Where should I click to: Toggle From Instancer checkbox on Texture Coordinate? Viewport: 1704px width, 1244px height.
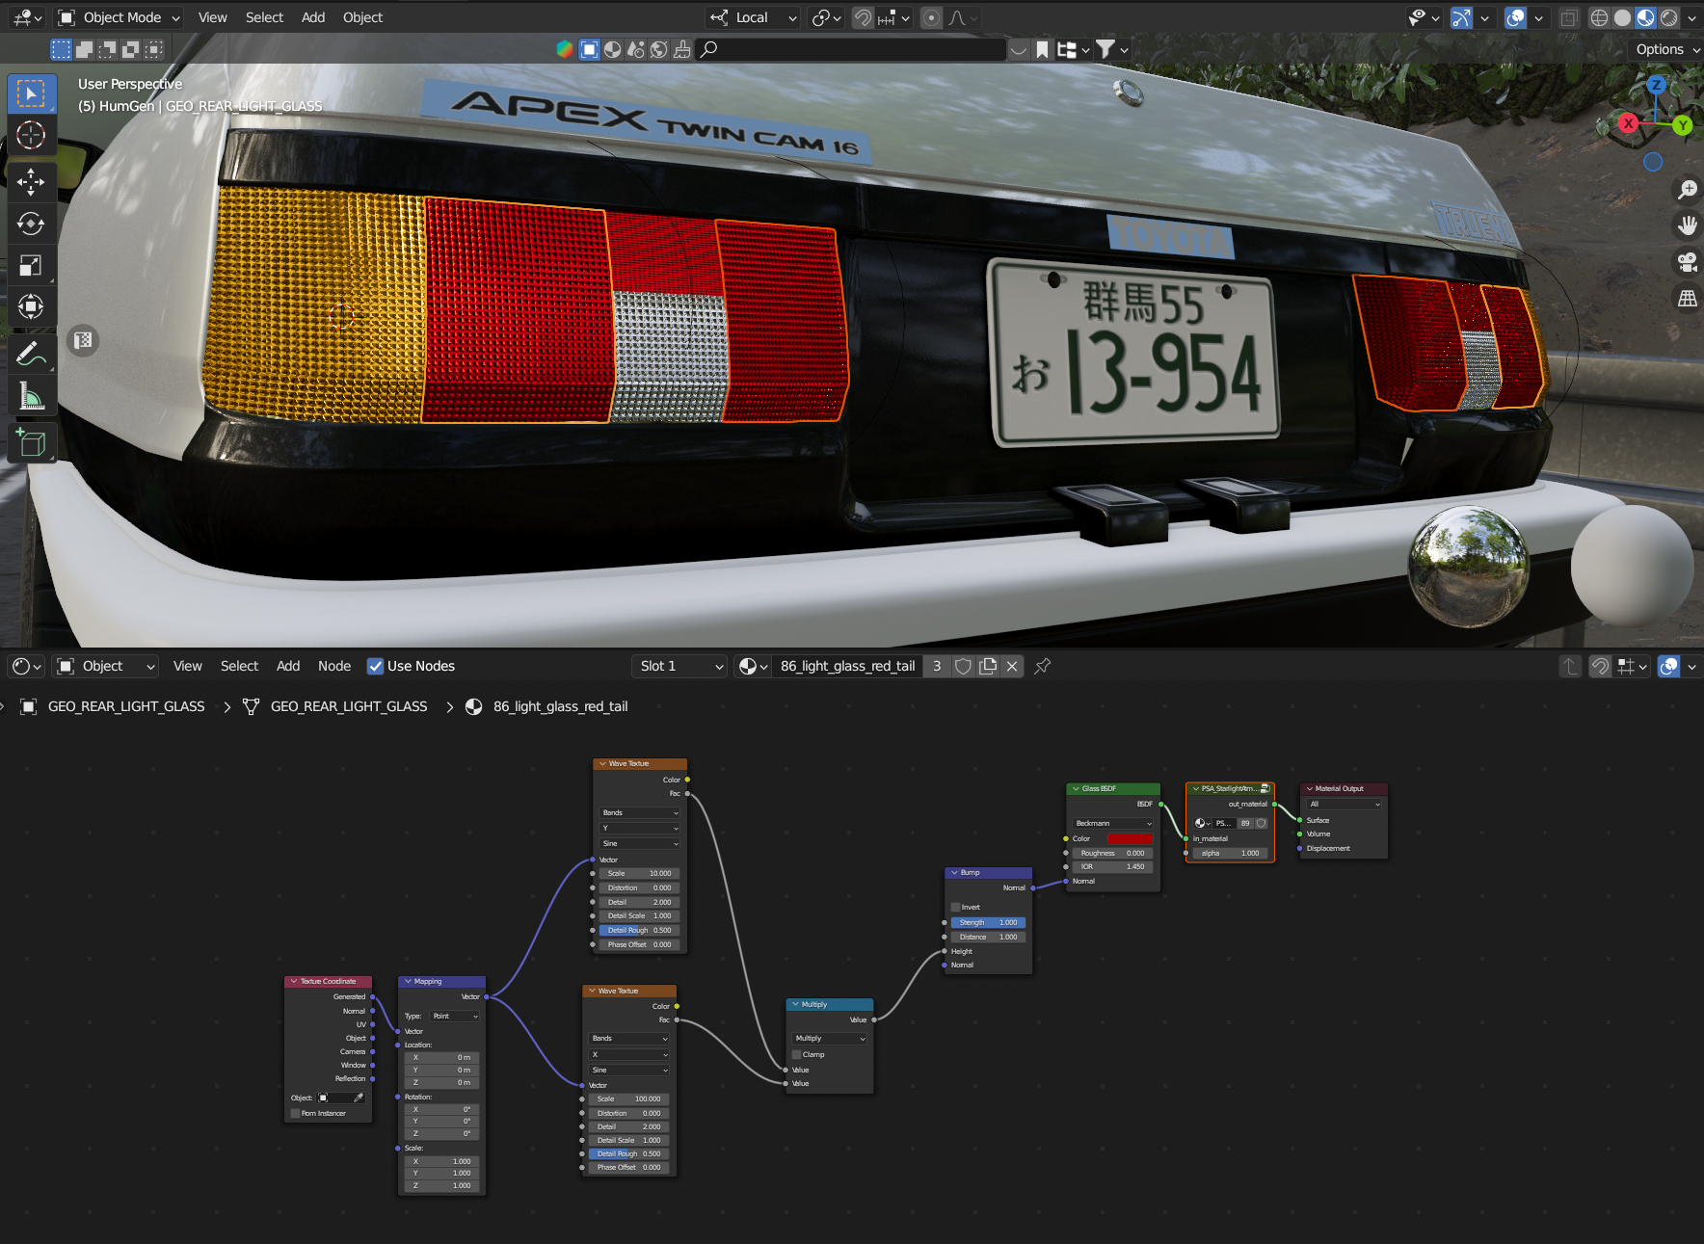(296, 1113)
